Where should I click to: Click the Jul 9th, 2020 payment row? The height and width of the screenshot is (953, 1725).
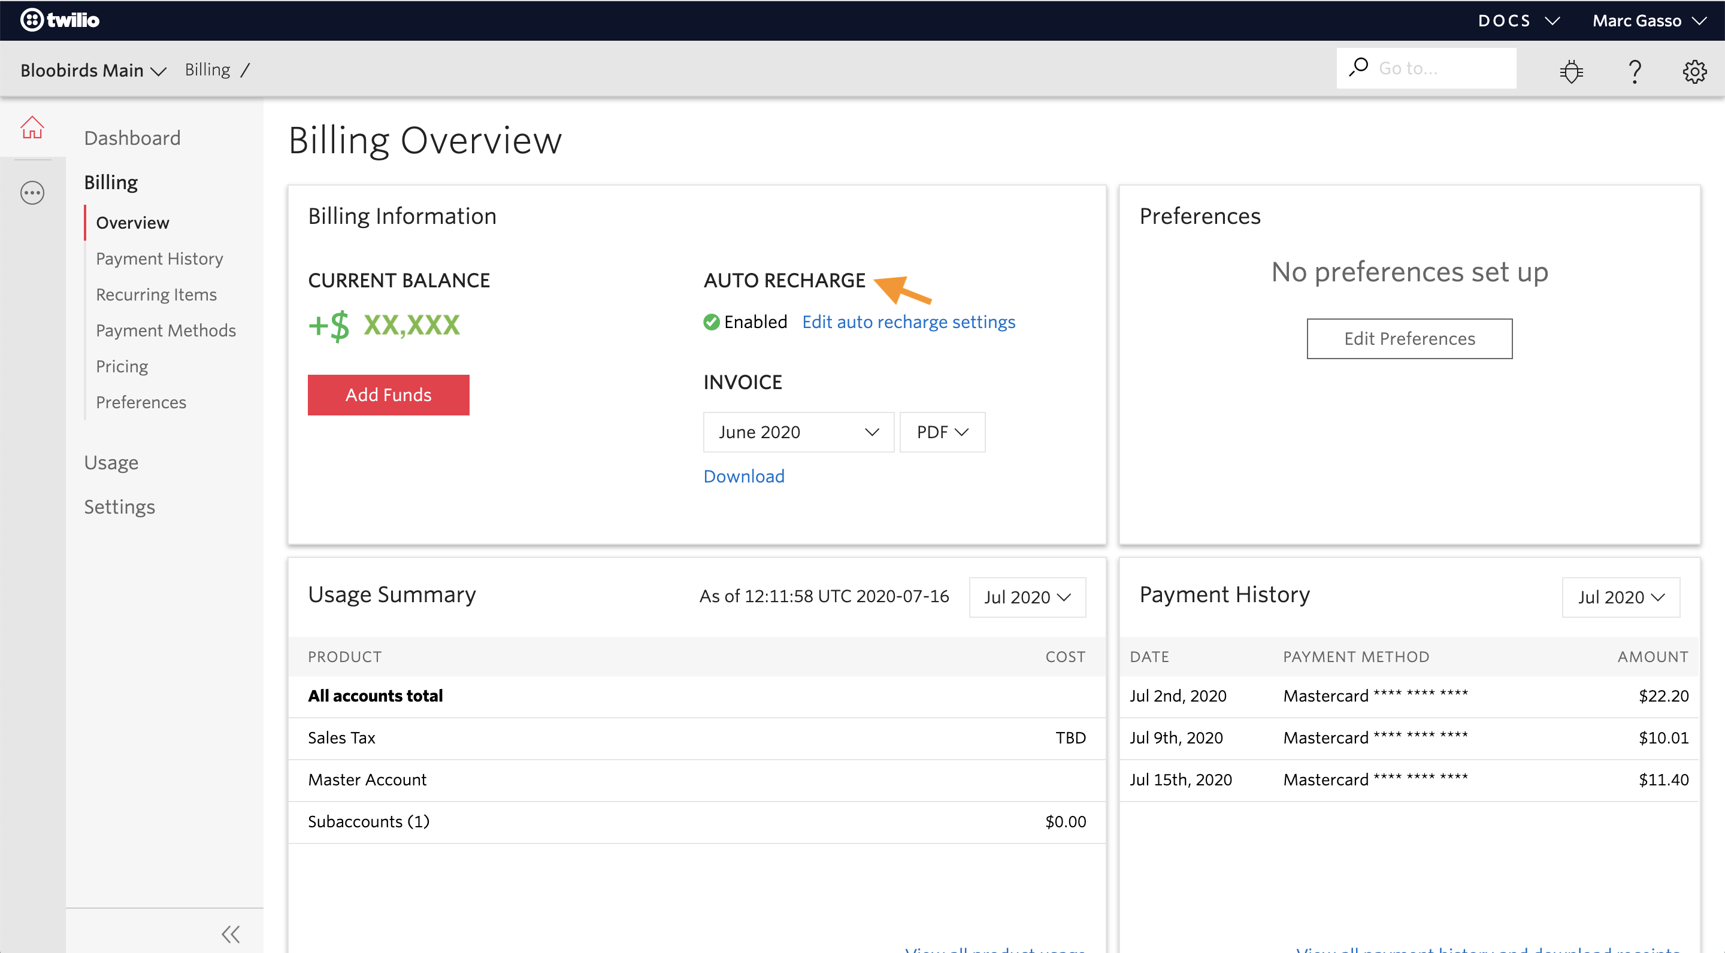click(1409, 738)
